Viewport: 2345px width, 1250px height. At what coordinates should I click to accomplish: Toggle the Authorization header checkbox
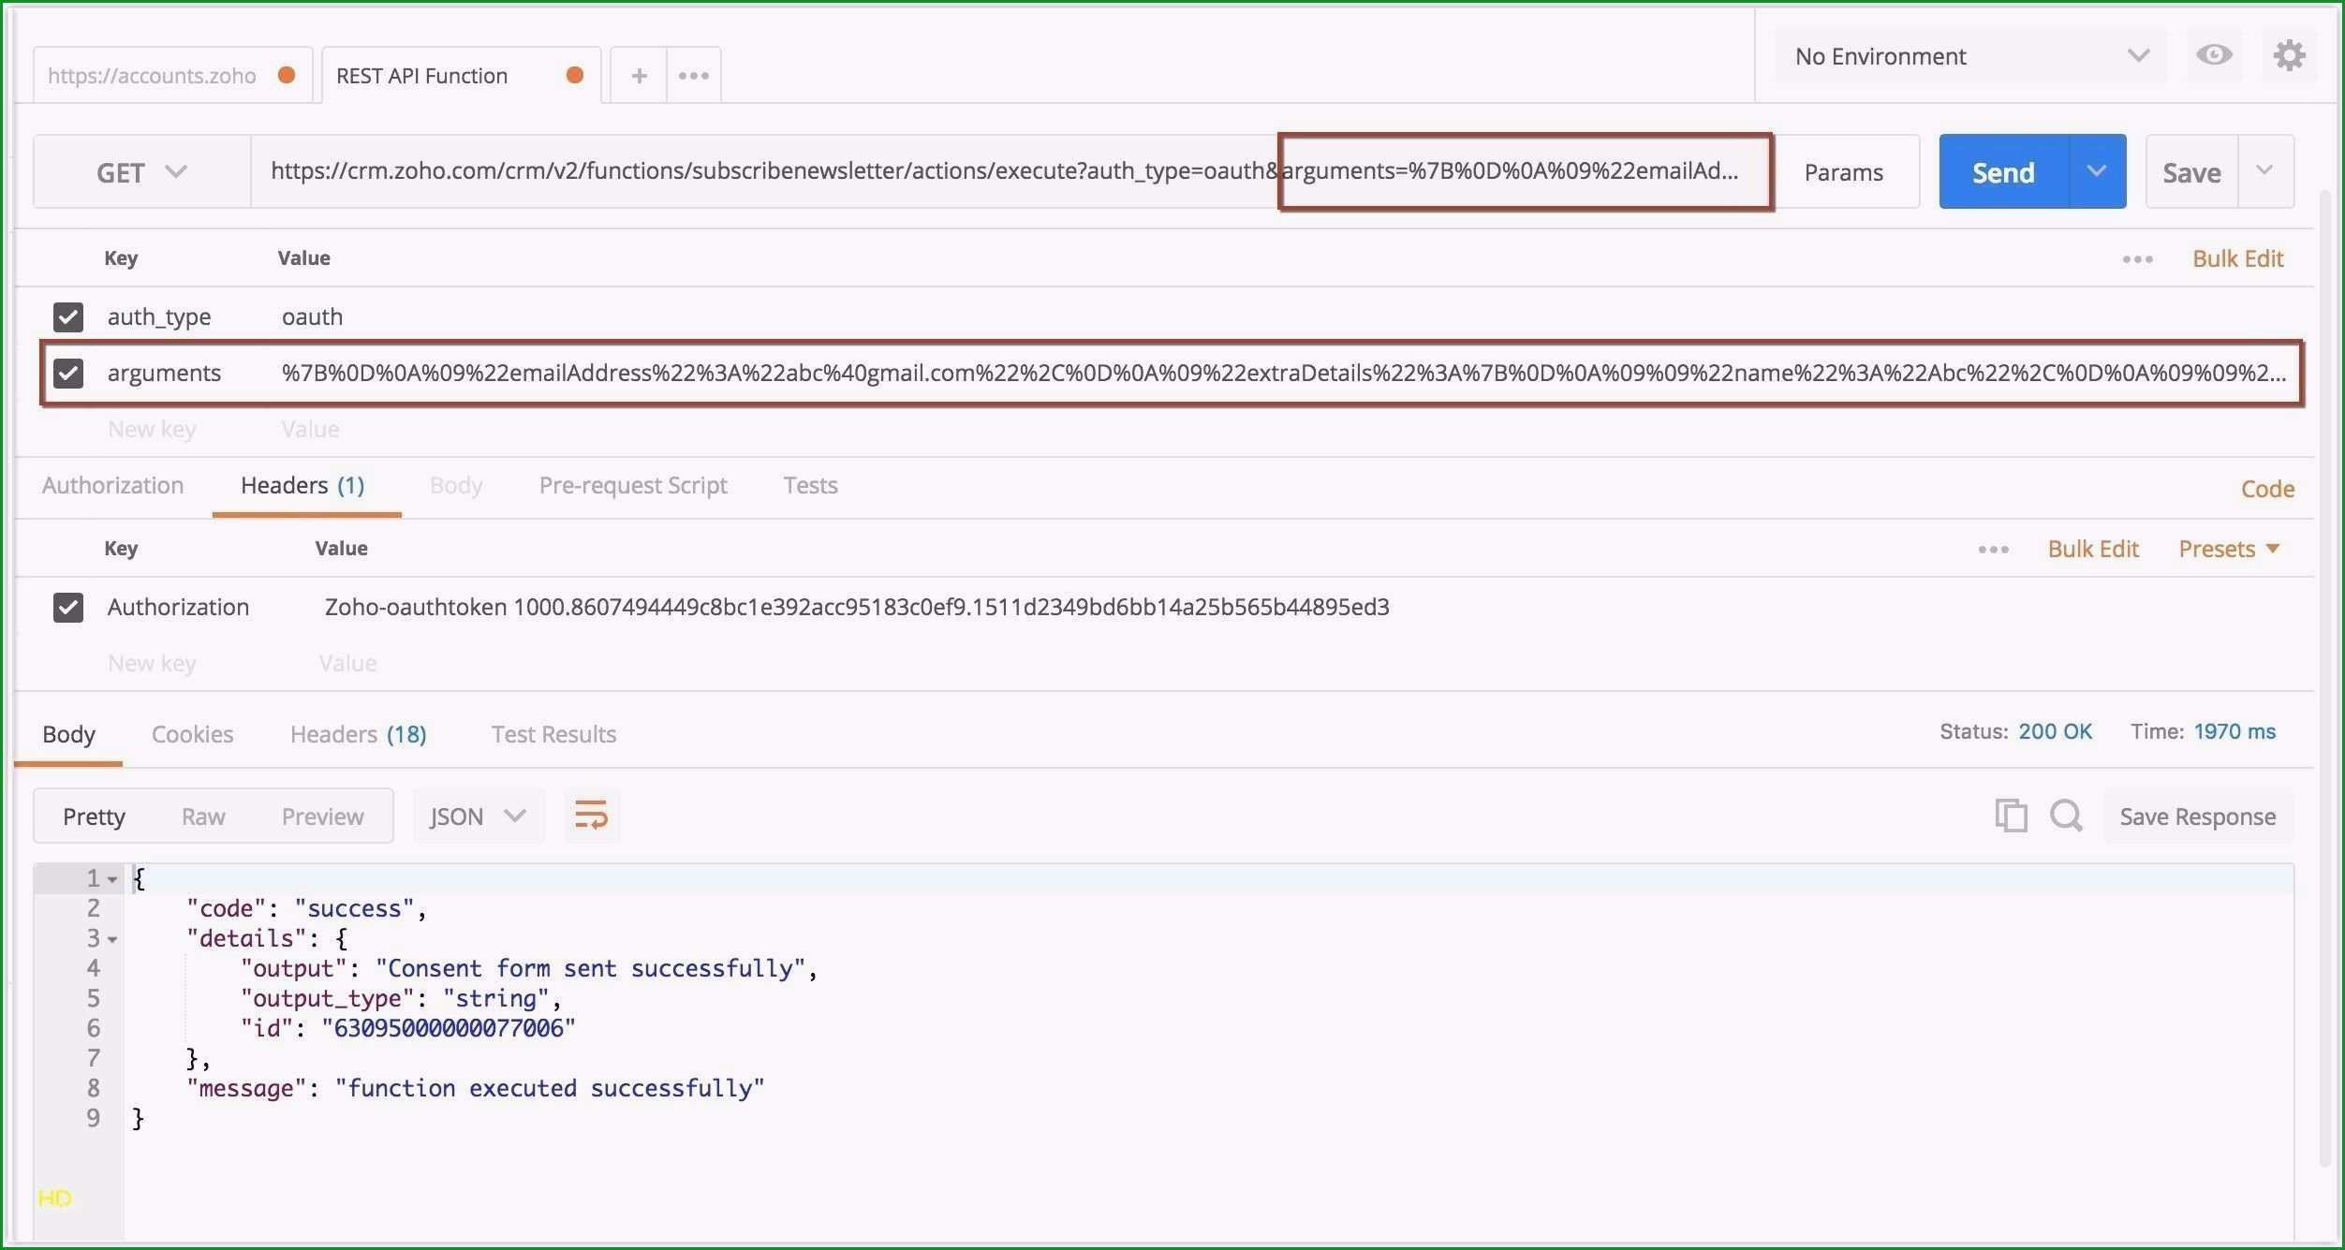pyautogui.click(x=66, y=607)
